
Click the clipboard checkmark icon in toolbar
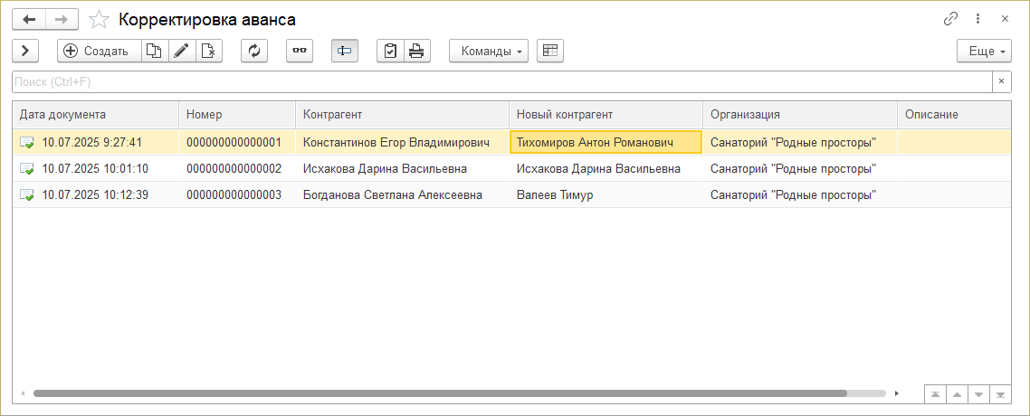(x=390, y=52)
